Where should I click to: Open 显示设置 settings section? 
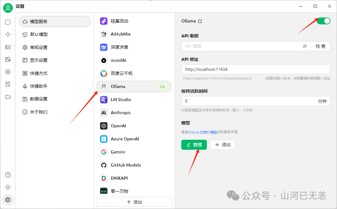pyautogui.click(x=55, y=60)
